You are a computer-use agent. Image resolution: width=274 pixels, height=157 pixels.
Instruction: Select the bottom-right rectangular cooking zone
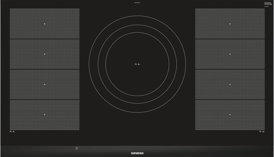tap(230, 115)
